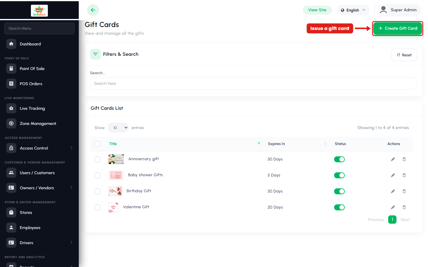Delete the Baby shower Gifts entry
Image resolution: width=428 pixels, height=267 pixels.
tap(404, 175)
